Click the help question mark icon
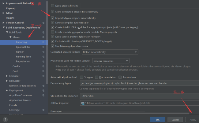This screenshot has width=199, height=123. 5,120
